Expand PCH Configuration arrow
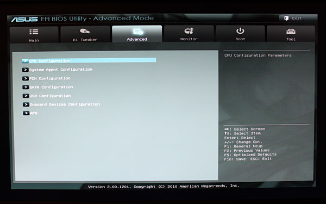The width and height of the screenshot is (326, 204). (26, 78)
